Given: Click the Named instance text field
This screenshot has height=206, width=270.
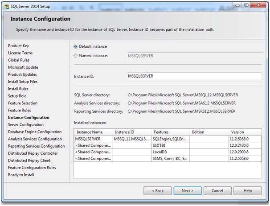Looking at the screenshot, I should pos(194,56).
